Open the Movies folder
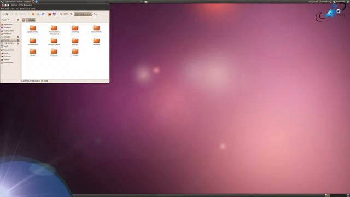The width and height of the screenshot is (350, 197). point(96,42)
